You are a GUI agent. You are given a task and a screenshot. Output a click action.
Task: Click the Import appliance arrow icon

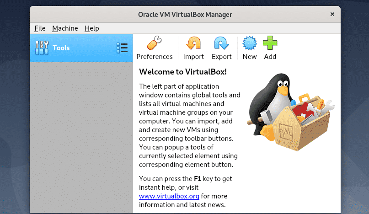193,44
